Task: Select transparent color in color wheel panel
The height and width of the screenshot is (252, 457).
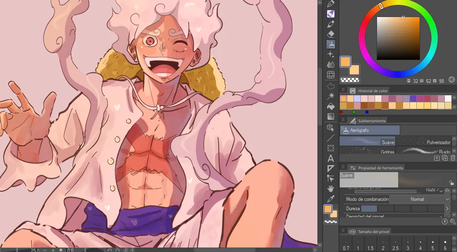Action: (350, 80)
